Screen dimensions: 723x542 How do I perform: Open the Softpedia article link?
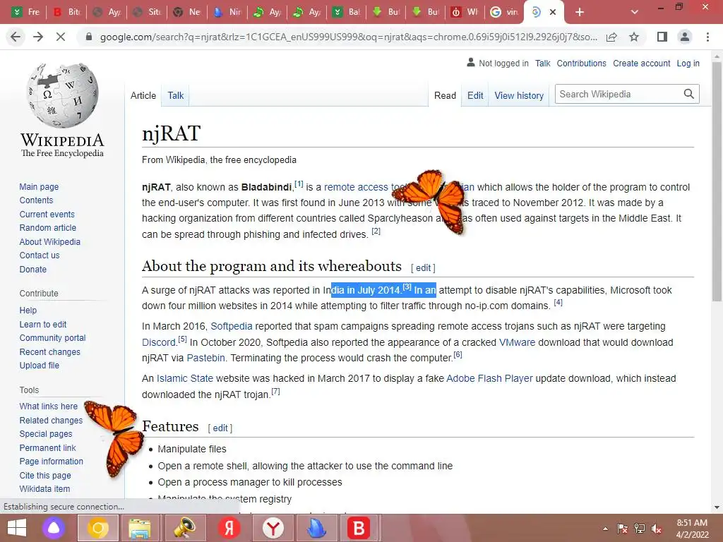(232, 326)
